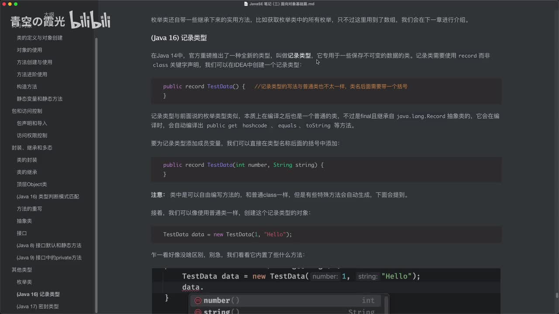Switch to the 大纲 outline tab
559x314 pixels.
(x=48, y=14)
